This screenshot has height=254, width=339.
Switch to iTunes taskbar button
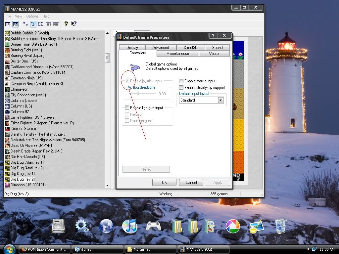[98, 249]
